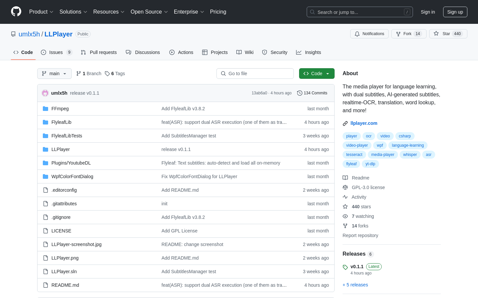Expand the main branch dropdown
478x298 pixels.
click(x=54, y=74)
